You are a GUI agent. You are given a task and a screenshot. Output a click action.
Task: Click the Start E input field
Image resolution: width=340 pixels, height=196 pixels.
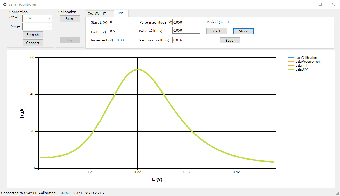123,22
